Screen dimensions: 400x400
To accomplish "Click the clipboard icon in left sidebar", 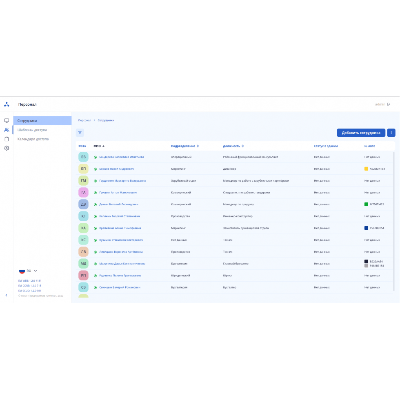I will (x=7, y=139).
